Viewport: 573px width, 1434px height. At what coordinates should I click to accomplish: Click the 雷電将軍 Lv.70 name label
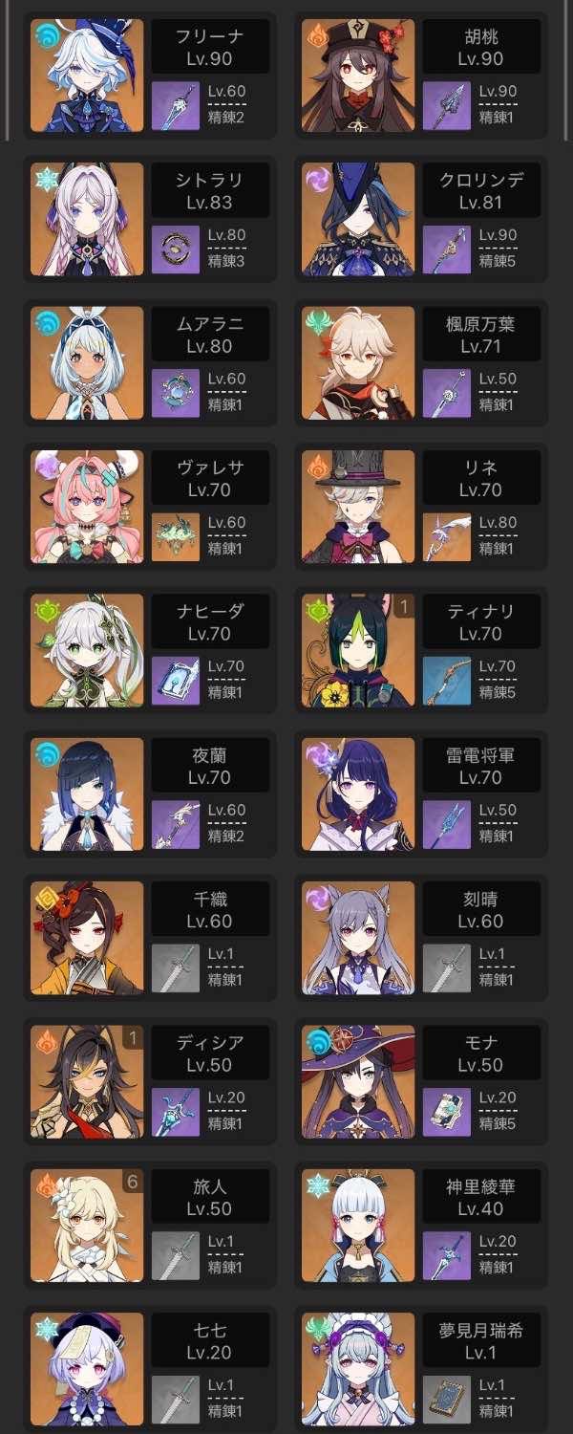click(481, 766)
